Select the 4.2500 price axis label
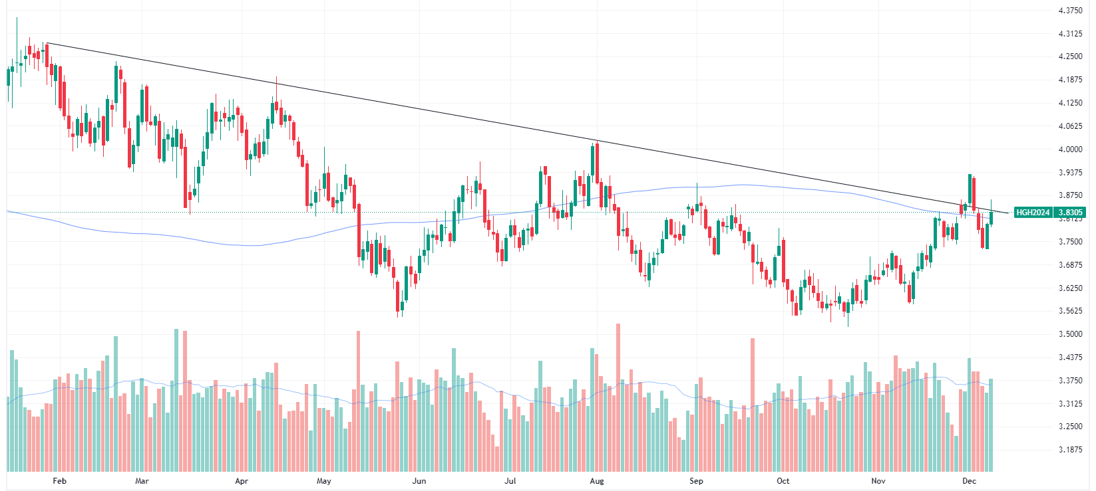The height and width of the screenshot is (491, 1096). [x=1070, y=56]
